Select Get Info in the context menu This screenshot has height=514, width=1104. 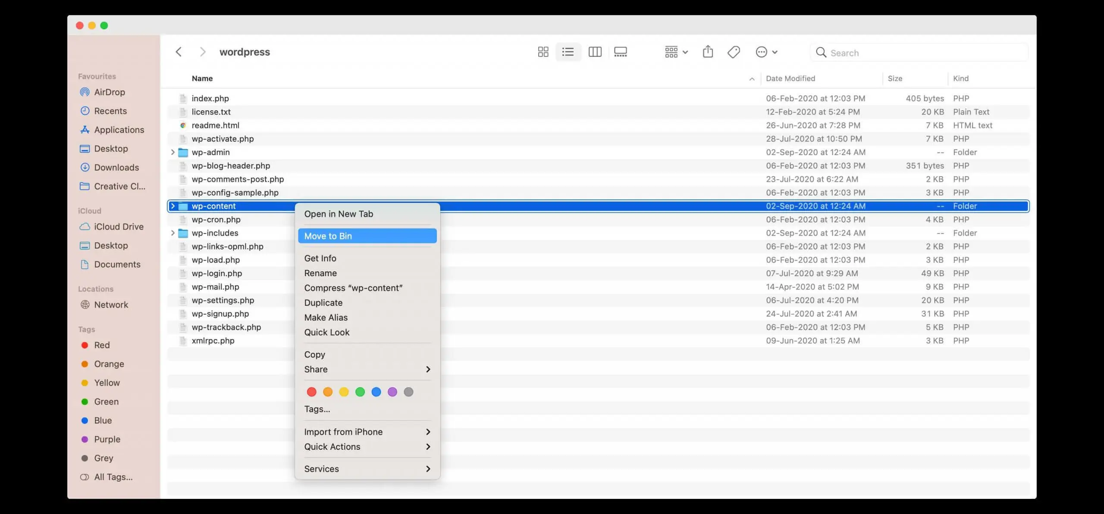pos(320,259)
